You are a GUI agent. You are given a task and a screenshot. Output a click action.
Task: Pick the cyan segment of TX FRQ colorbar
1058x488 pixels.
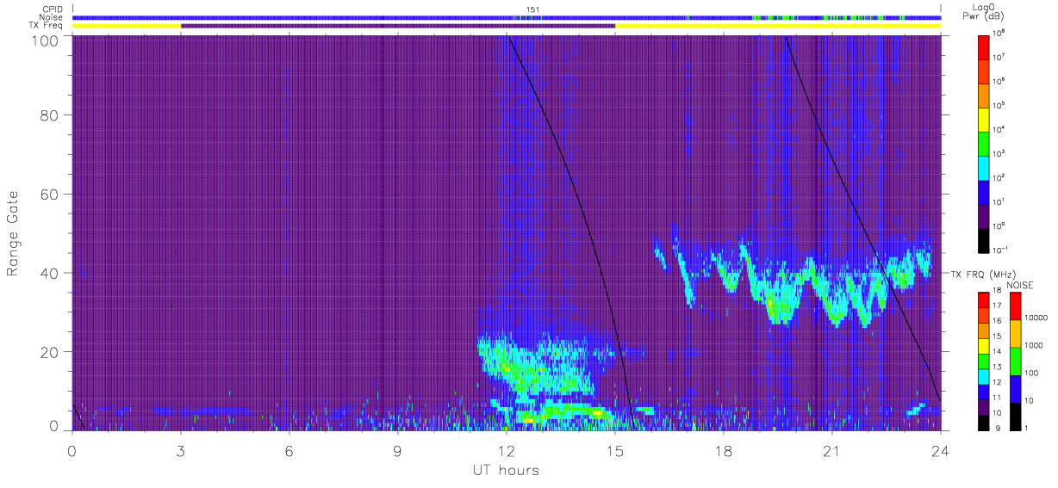[x=985, y=376]
